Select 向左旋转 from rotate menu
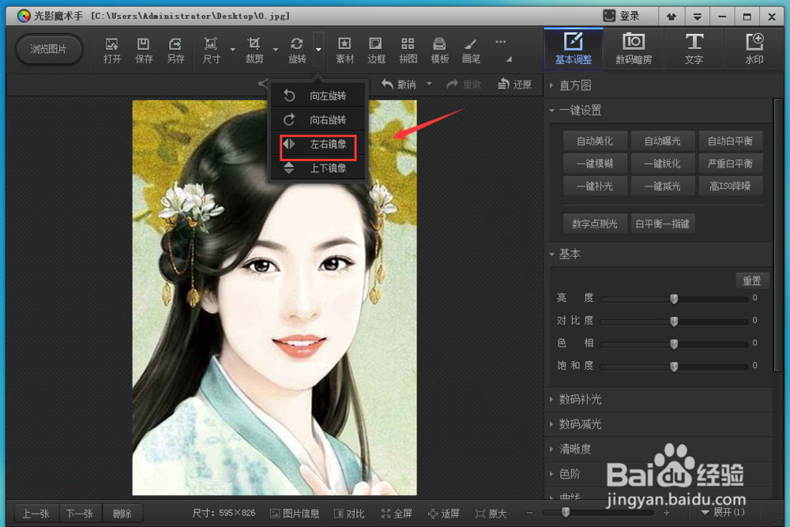Viewport: 790px width, 527px height. (318, 96)
